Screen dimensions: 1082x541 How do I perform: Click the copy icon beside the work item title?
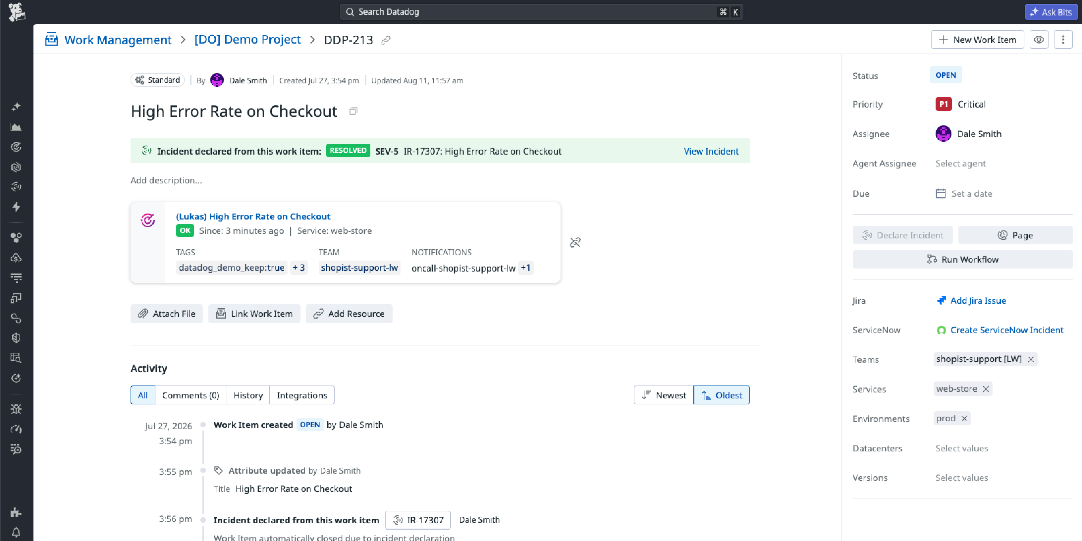point(353,111)
